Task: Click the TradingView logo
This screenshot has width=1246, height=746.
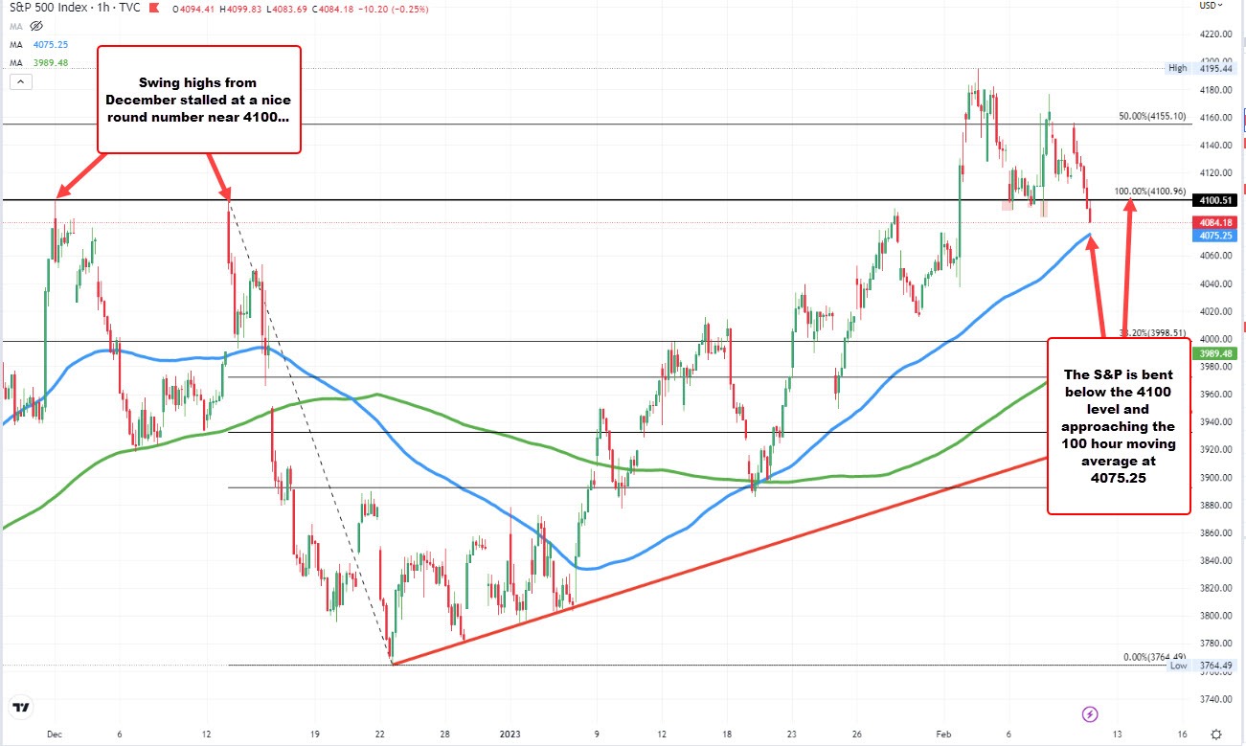Action: [20, 709]
